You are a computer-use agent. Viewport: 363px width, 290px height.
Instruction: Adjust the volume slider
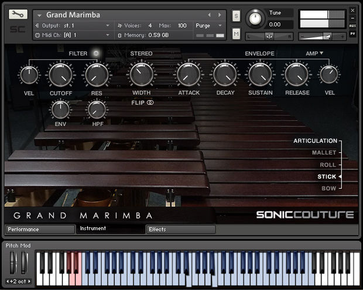[322, 36]
